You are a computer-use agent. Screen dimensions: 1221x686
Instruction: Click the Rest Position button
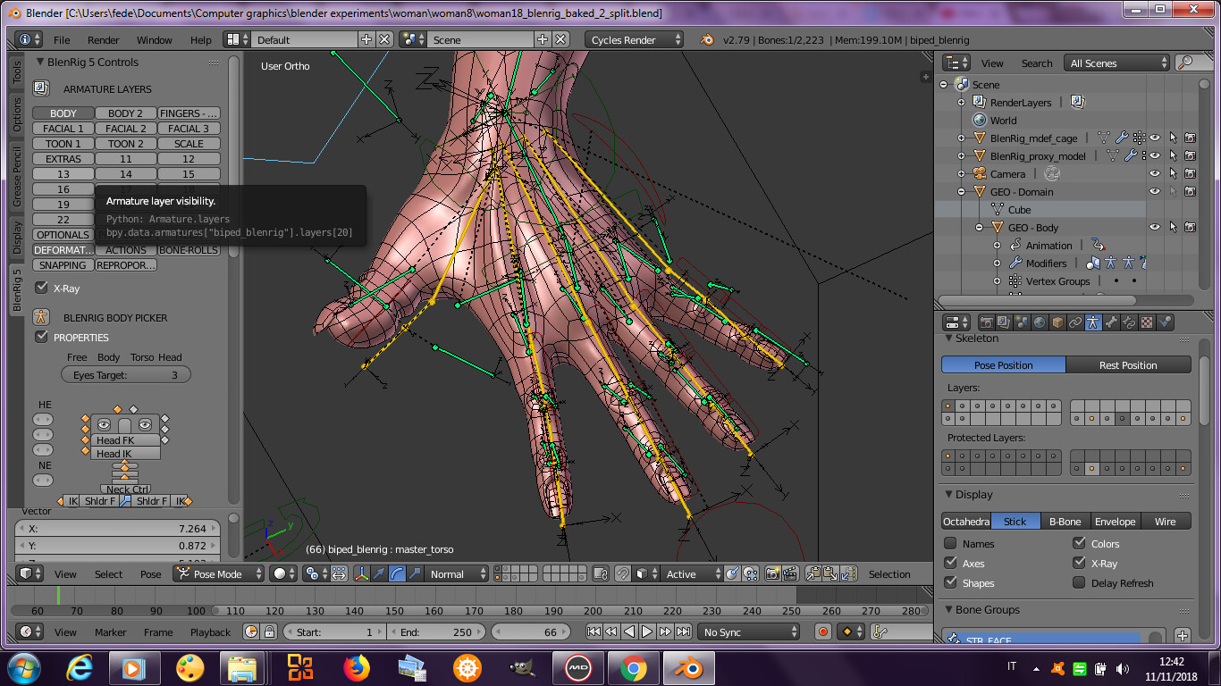pyautogui.click(x=1128, y=364)
